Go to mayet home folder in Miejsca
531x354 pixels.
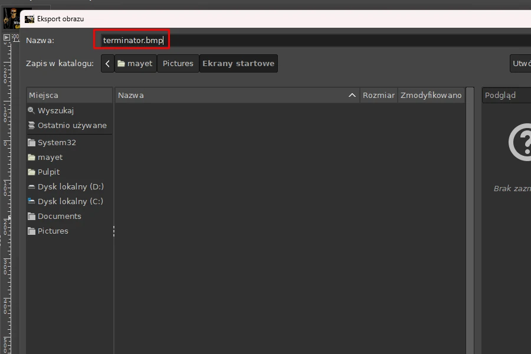coord(70,157)
